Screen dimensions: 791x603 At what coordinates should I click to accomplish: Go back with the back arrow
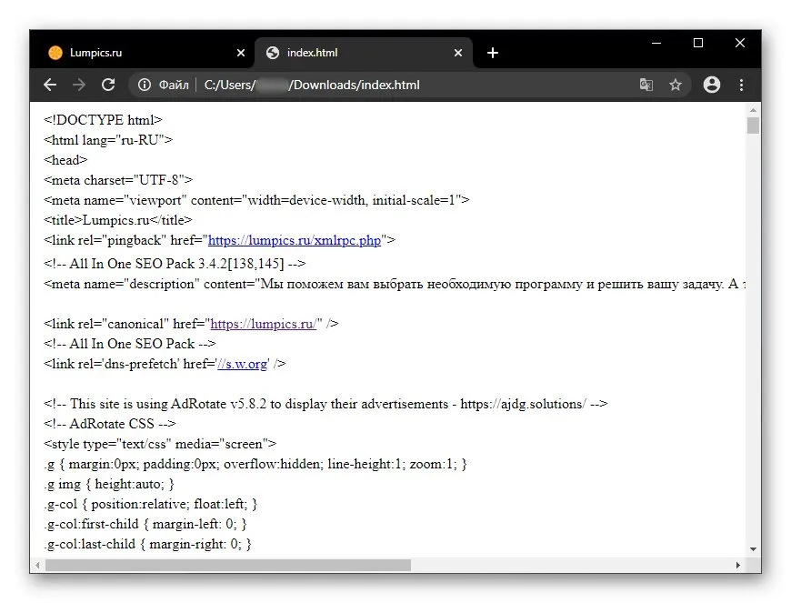50,85
